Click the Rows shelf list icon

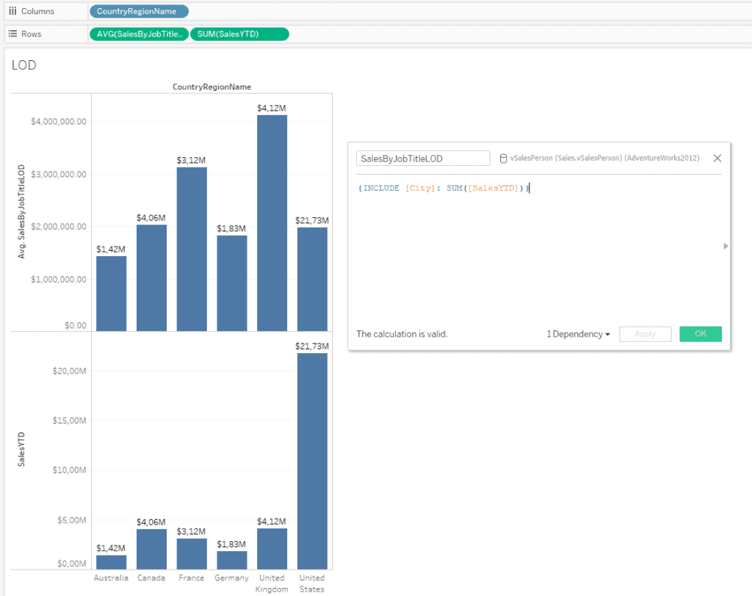12,34
